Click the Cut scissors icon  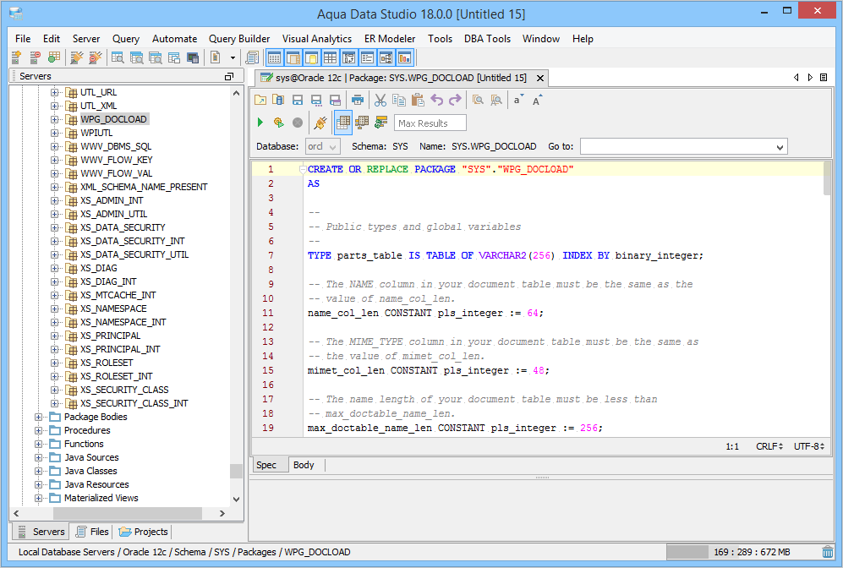click(x=380, y=100)
